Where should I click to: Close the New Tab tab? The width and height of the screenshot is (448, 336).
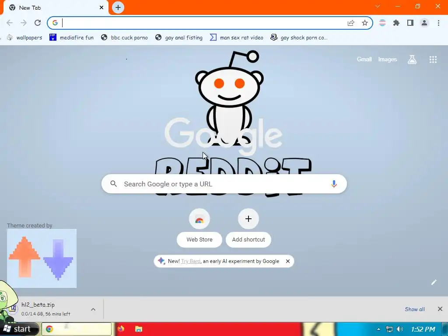click(x=101, y=8)
